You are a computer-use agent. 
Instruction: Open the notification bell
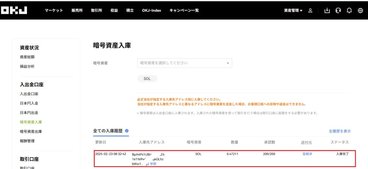(349, 10)
